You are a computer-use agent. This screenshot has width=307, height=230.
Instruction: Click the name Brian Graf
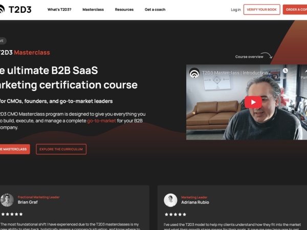point(28,202)
